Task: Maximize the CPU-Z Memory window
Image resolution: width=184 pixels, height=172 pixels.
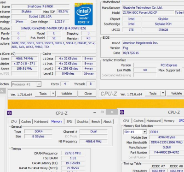Action: click(x=102, y=112)
